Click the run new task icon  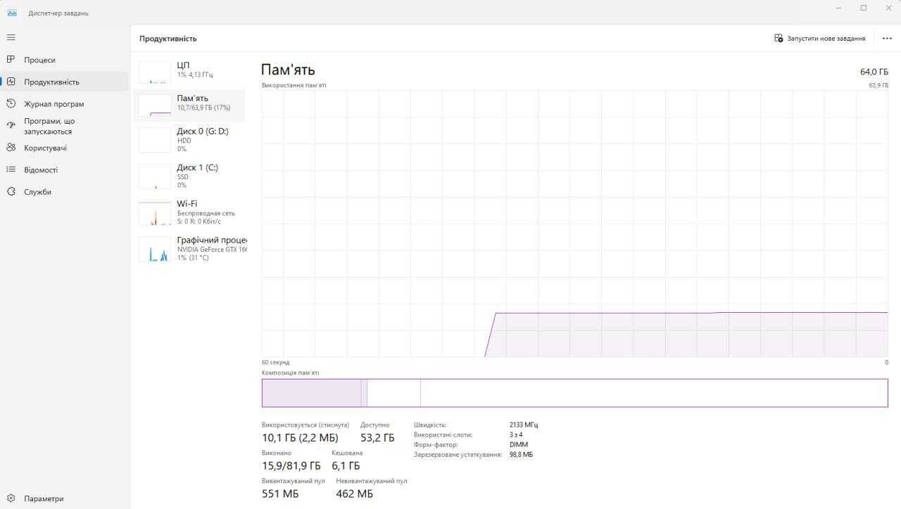[779, 38]
